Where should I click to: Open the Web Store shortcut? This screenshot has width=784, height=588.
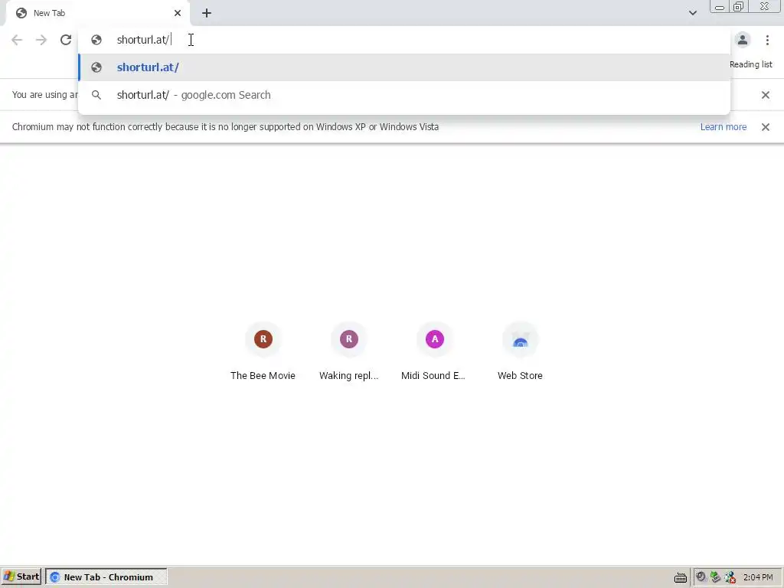[520, 351]
